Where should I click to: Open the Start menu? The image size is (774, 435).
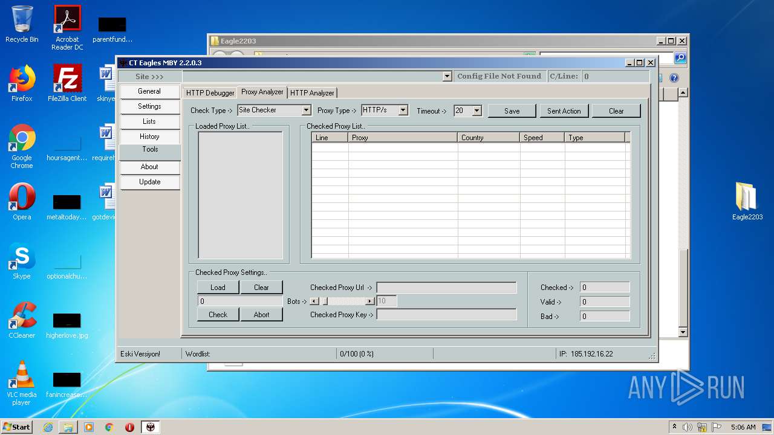[x=17, y=427]
